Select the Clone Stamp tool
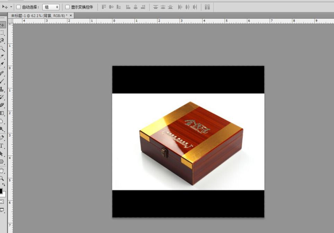 (x=2, y=89)
